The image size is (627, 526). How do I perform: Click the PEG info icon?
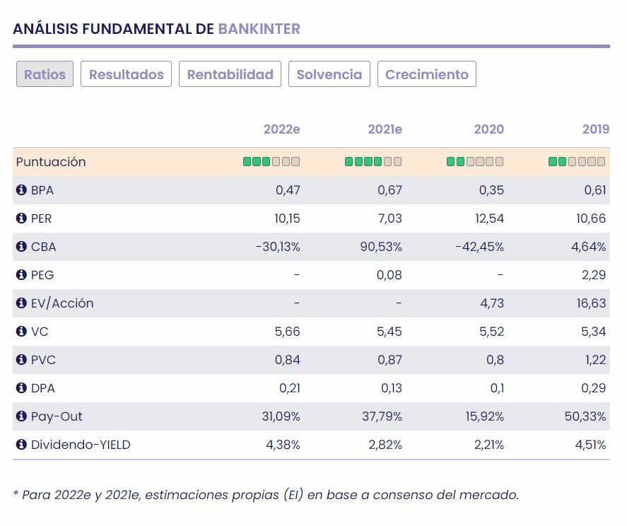(21, 275)
